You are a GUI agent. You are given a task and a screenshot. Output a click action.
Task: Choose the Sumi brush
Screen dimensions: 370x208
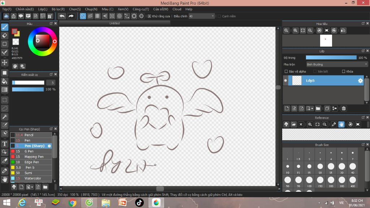pyautogui.click(x=31, y=173)
